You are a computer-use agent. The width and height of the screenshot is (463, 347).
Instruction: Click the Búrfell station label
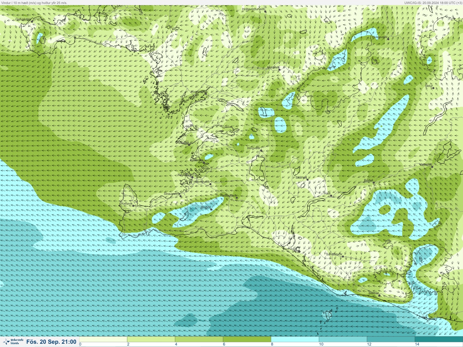pyautogui.click(x=368, y=180)
